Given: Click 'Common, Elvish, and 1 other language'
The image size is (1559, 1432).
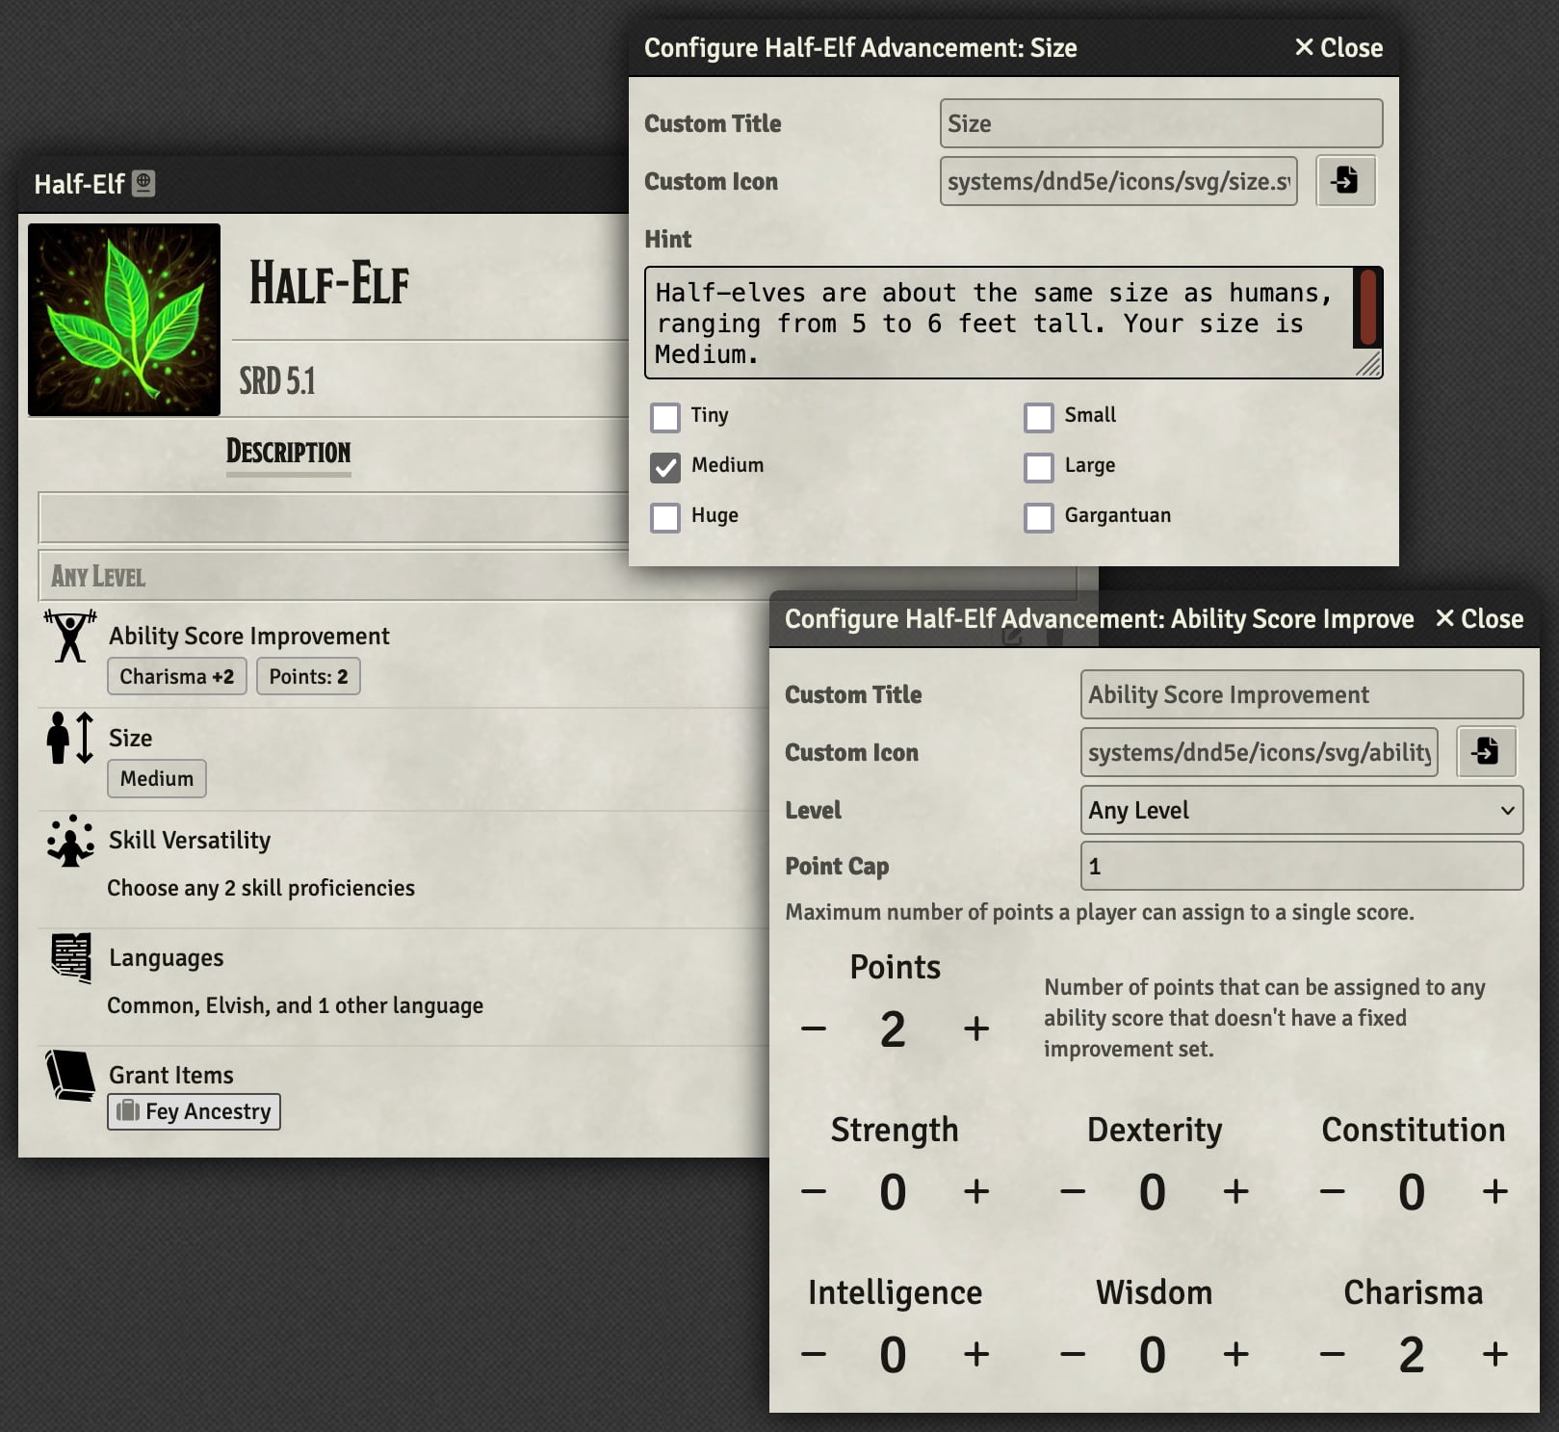Looking at the screenshot, I should point(296,1005).
